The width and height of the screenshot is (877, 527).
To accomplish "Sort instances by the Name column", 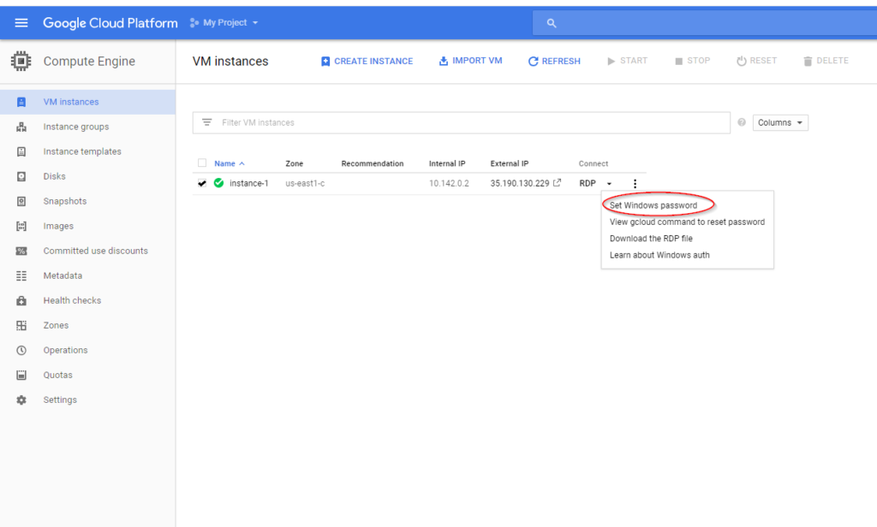I will coord(230,163).
